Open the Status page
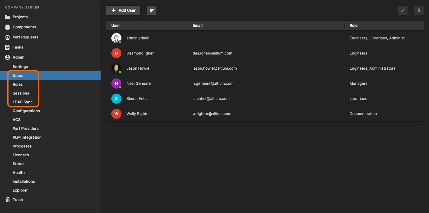Screen dimensions: 429x213 19,164
